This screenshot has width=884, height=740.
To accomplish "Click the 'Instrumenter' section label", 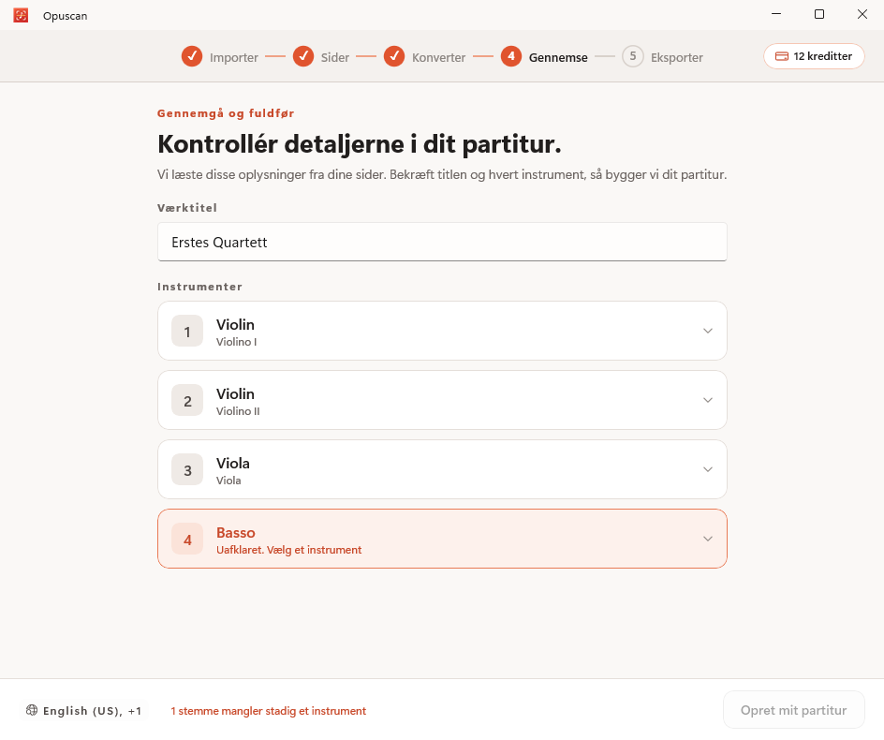I will [x=199, y=287].
